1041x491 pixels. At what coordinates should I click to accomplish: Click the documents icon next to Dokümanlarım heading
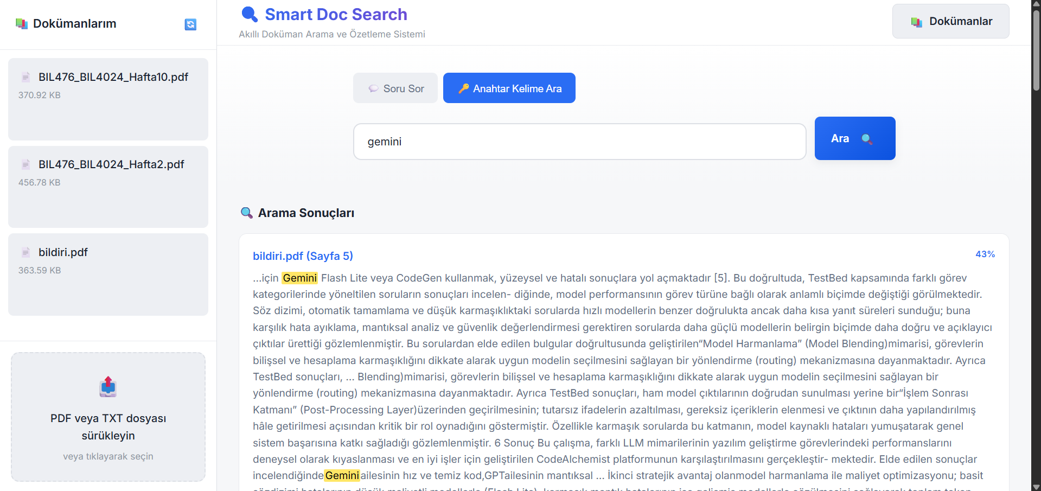pyautogui.click(x=22, y=23)
